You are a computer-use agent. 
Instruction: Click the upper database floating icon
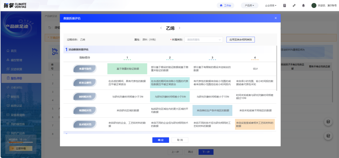pos(328,122)
